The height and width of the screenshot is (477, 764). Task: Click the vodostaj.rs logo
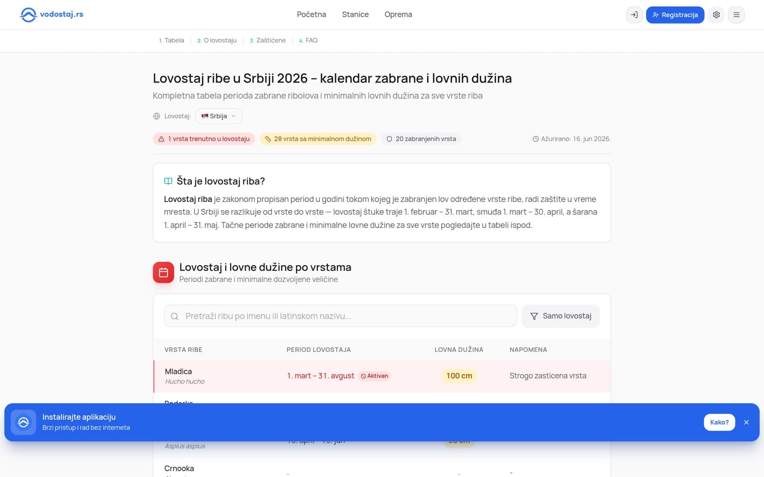tap(52, 15)
